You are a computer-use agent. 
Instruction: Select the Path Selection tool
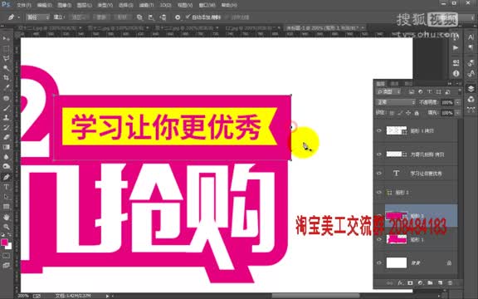[x=6, y=197]
